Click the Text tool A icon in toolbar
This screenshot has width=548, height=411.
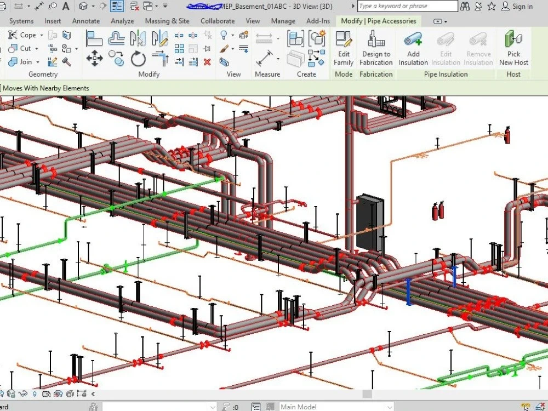click(x=65, y=6)
